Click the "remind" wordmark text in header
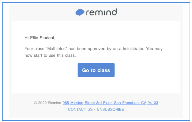This screenshot has height=122, width=192. point(101,12)
